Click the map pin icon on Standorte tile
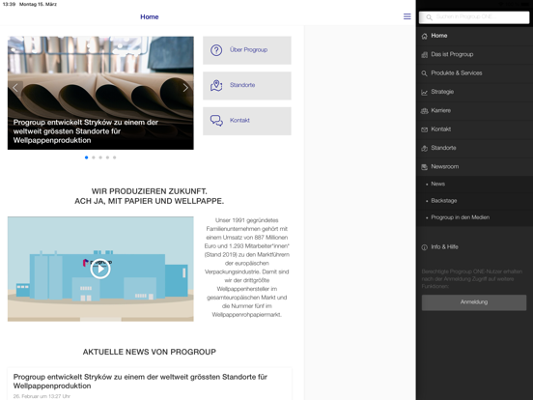The height and width of the screenshot is (400, 533). coord(216,86)
